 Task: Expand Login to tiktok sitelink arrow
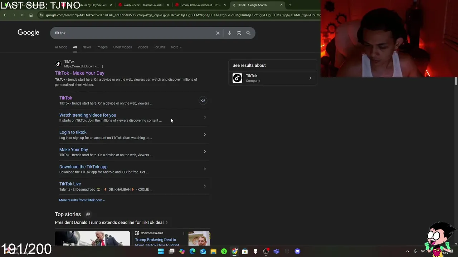click(205, 135)
